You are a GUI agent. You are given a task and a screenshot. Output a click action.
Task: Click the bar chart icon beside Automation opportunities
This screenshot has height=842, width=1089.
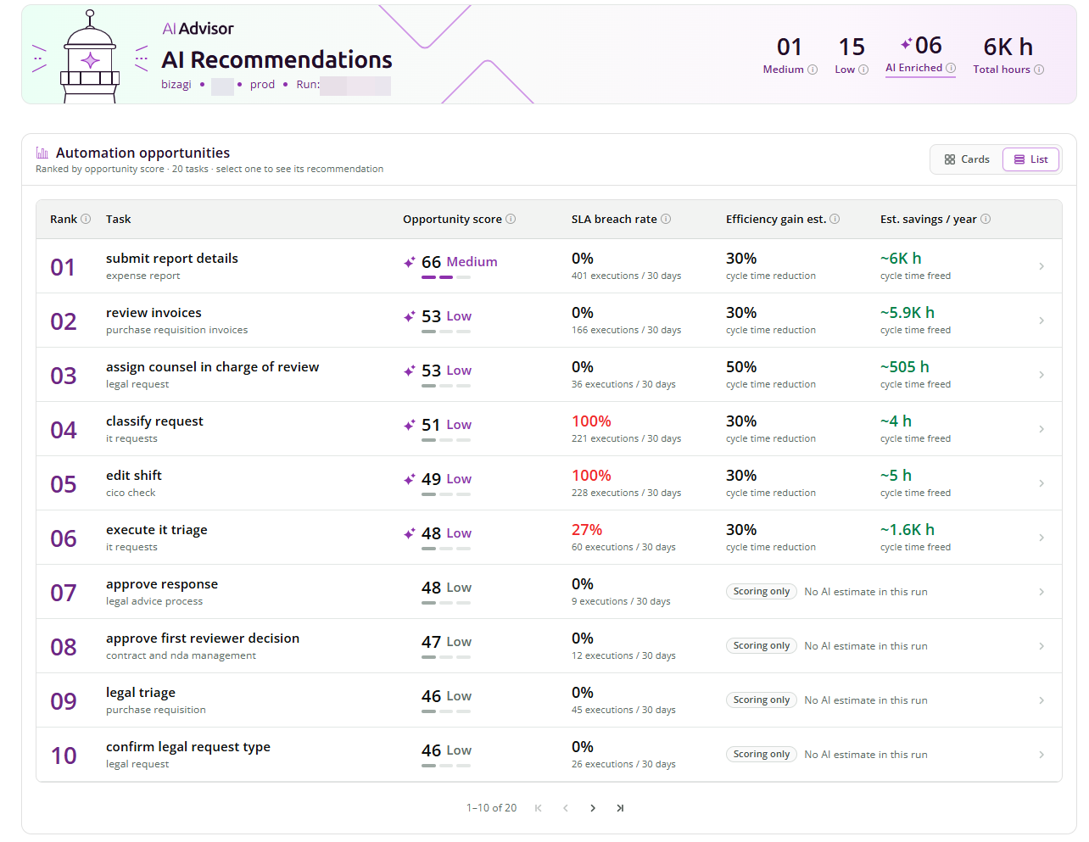coord(42,153)
